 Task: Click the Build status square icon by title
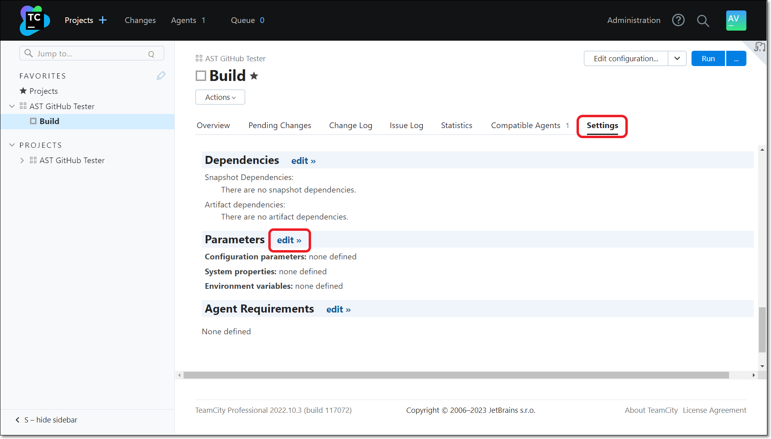pos(201,76)
